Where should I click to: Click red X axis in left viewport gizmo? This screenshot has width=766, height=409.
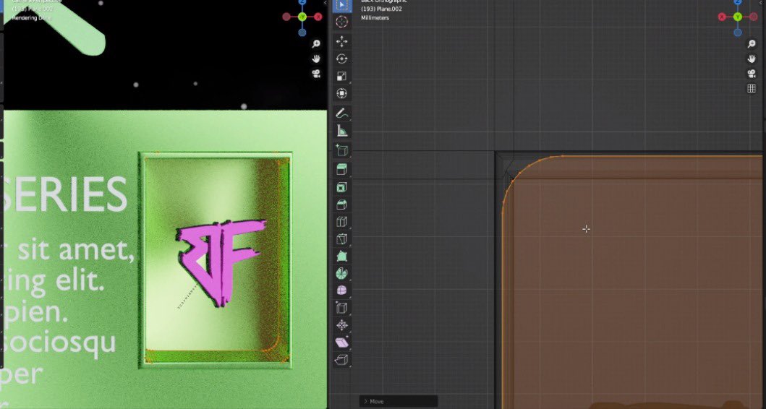tap(318, 17)
